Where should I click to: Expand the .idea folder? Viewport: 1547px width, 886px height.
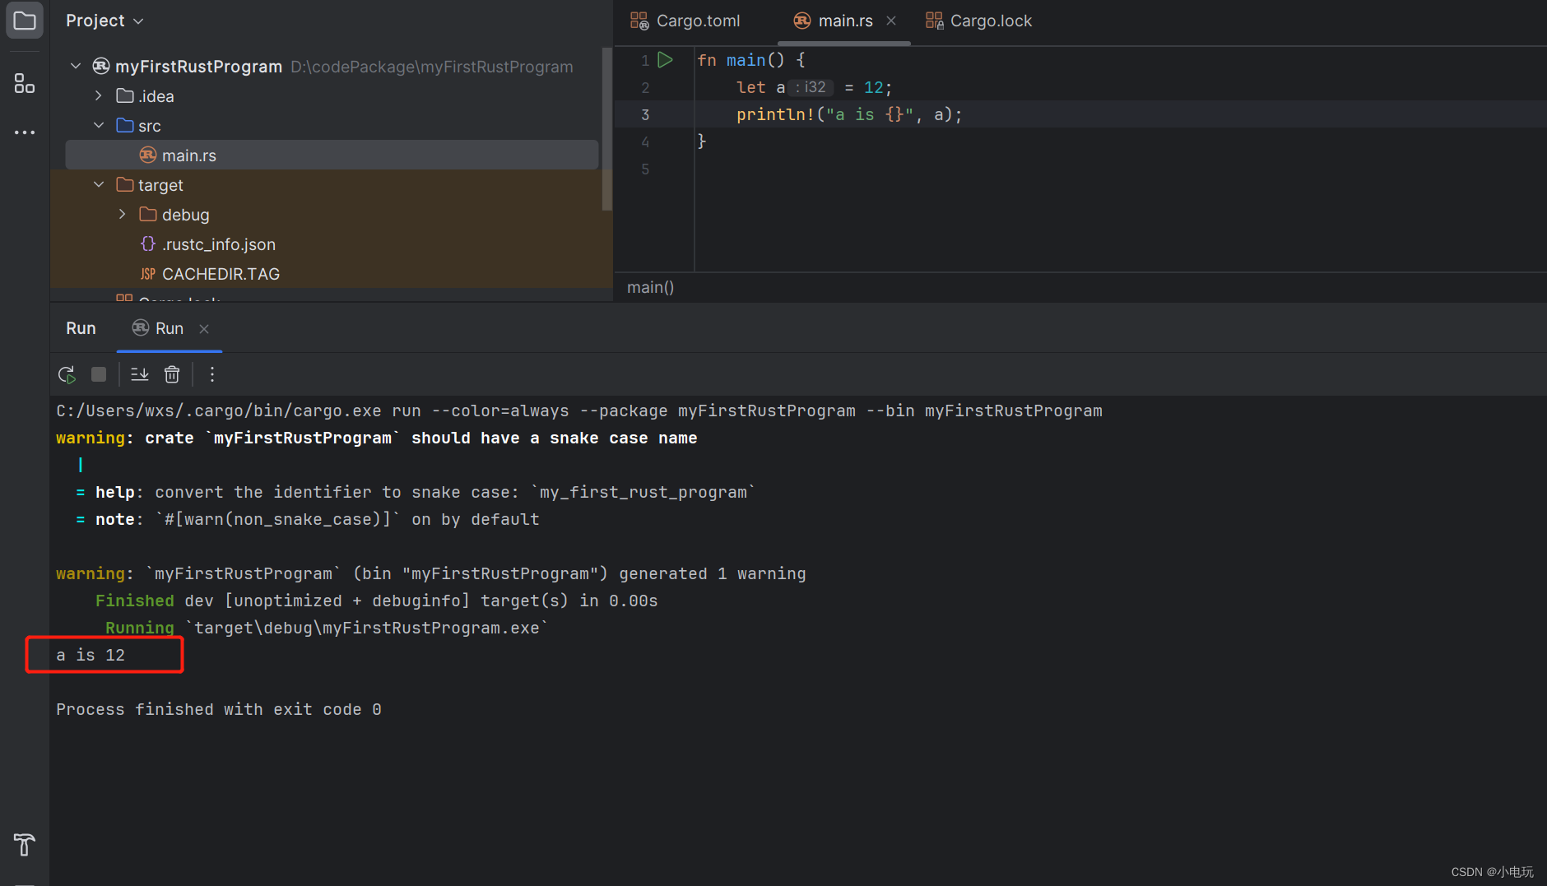click(x=99, y=95)
